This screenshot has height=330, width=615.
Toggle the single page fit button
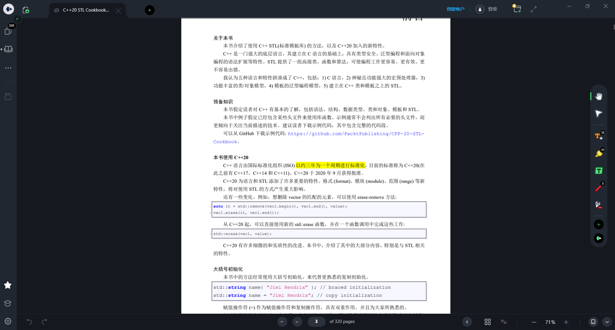[593, 322]
